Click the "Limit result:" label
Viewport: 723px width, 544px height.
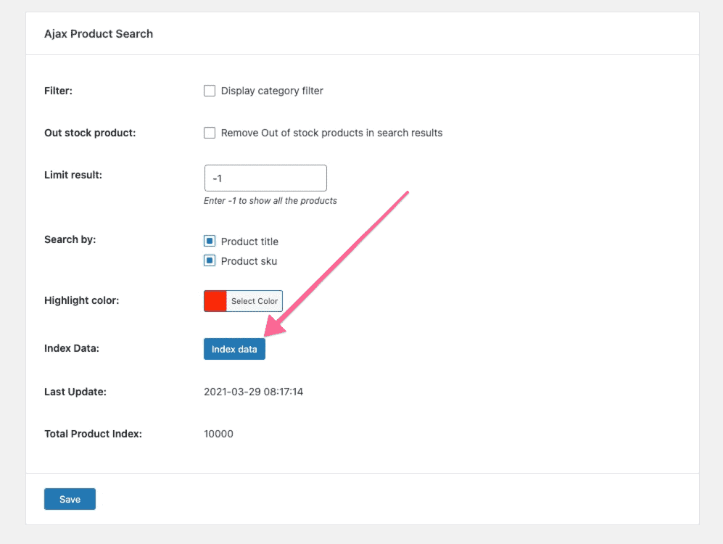tap(73, 174)
